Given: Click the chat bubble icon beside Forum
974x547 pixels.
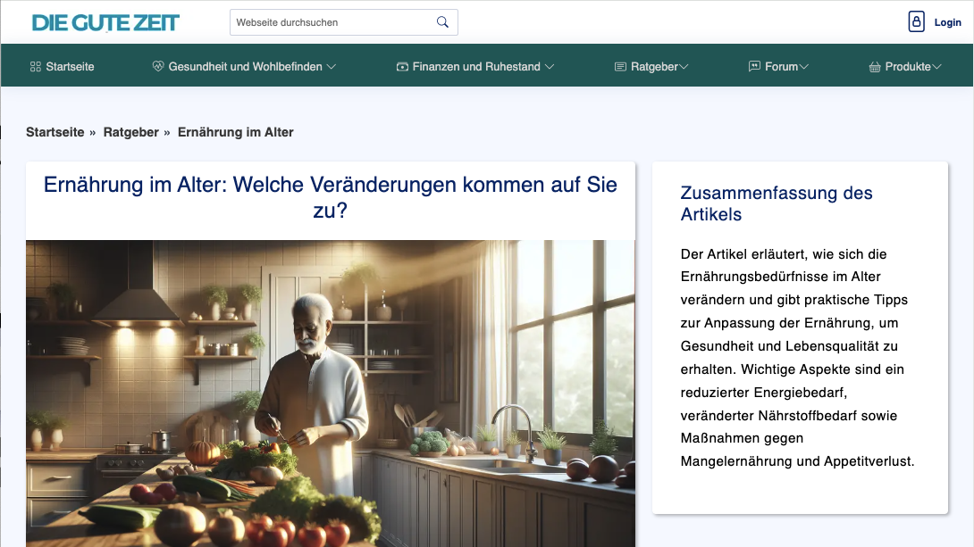Looking at the screenshot, I should click(x=753, y=65).
